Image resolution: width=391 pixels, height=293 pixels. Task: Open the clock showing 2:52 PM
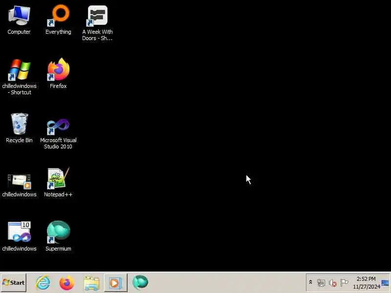pos(367,283)
